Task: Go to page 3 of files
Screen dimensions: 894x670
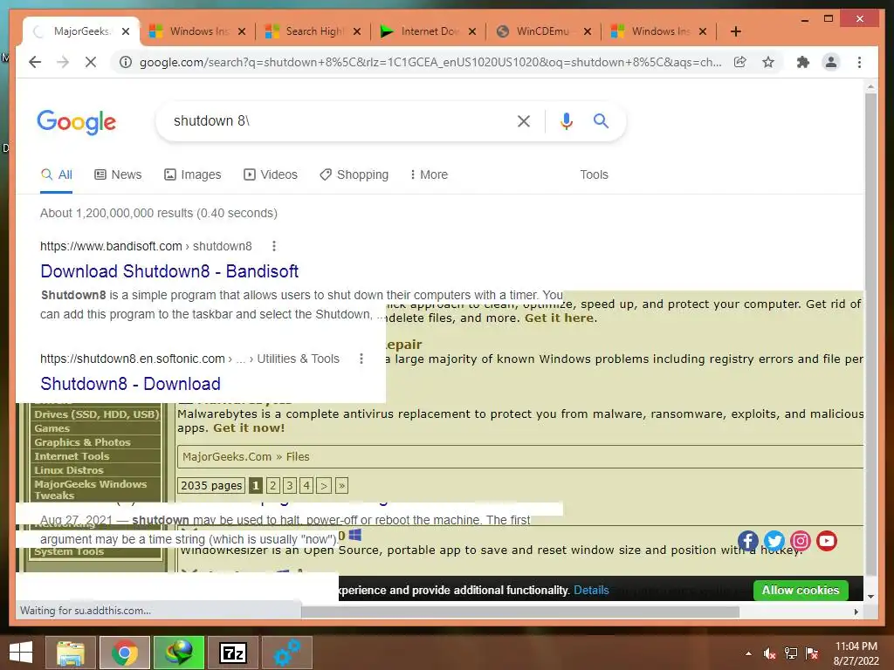Action: pyautogui.click(x=290, y=485)
